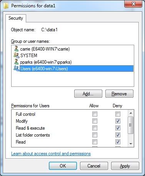
Task: Click the permissions list scroll up arrow
Action: click(131, 113)
